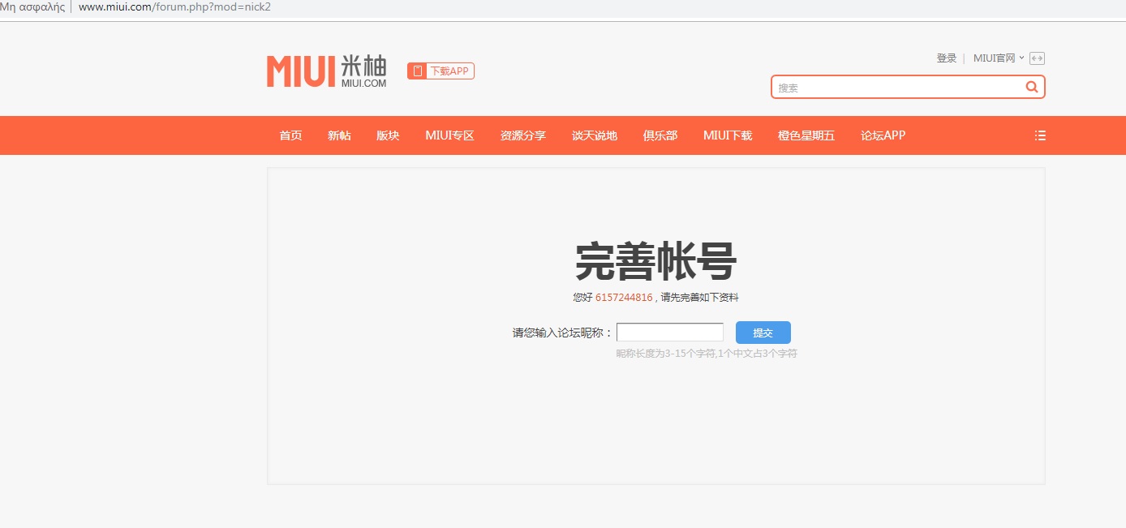Go to MIUI专区 section
The image size is (1126, 528).
[x=449, y=135]
